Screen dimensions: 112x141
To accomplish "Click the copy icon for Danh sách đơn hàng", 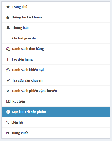I will point(8,49).
